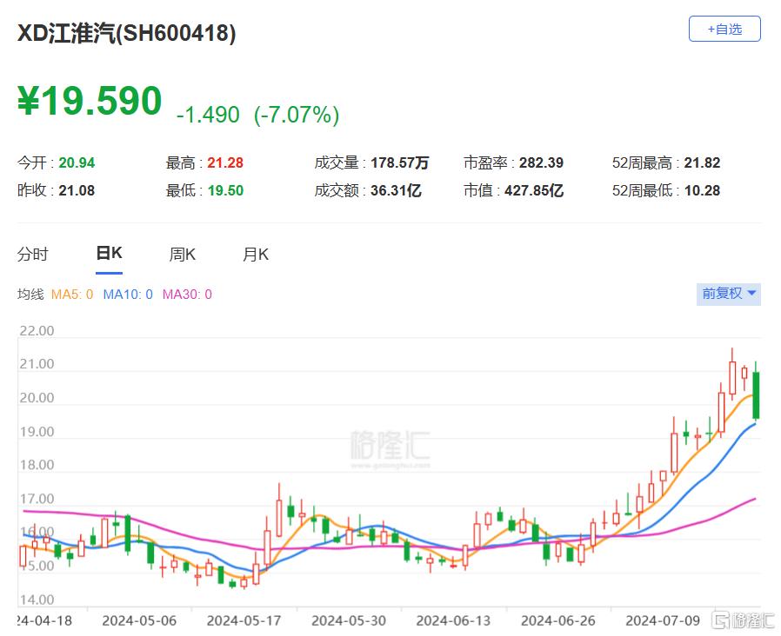Click the price change -1.490
Screen dimensions: 781x636
208,115
